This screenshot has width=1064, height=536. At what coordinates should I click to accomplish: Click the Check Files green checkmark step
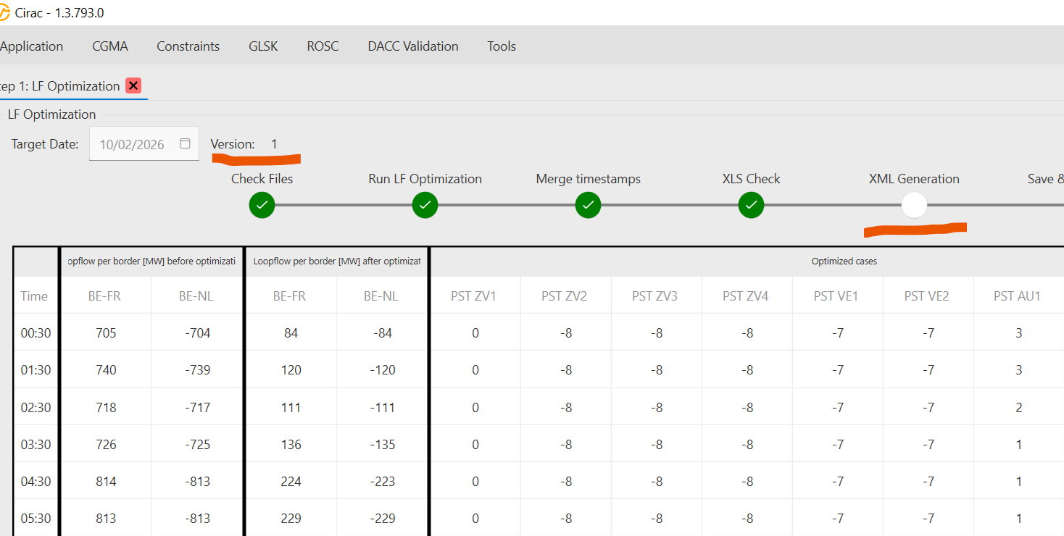(x=262, y=205)
